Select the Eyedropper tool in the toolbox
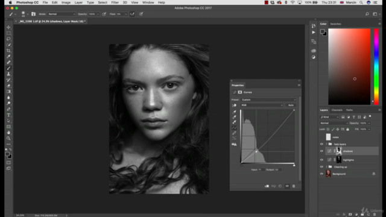386x217 pixels. [8, 56]
